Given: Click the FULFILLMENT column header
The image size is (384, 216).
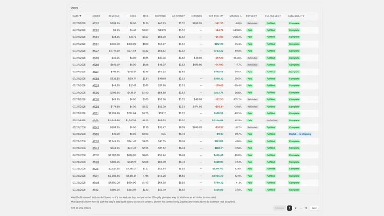Looking at the screenshot, I should 273,16.
